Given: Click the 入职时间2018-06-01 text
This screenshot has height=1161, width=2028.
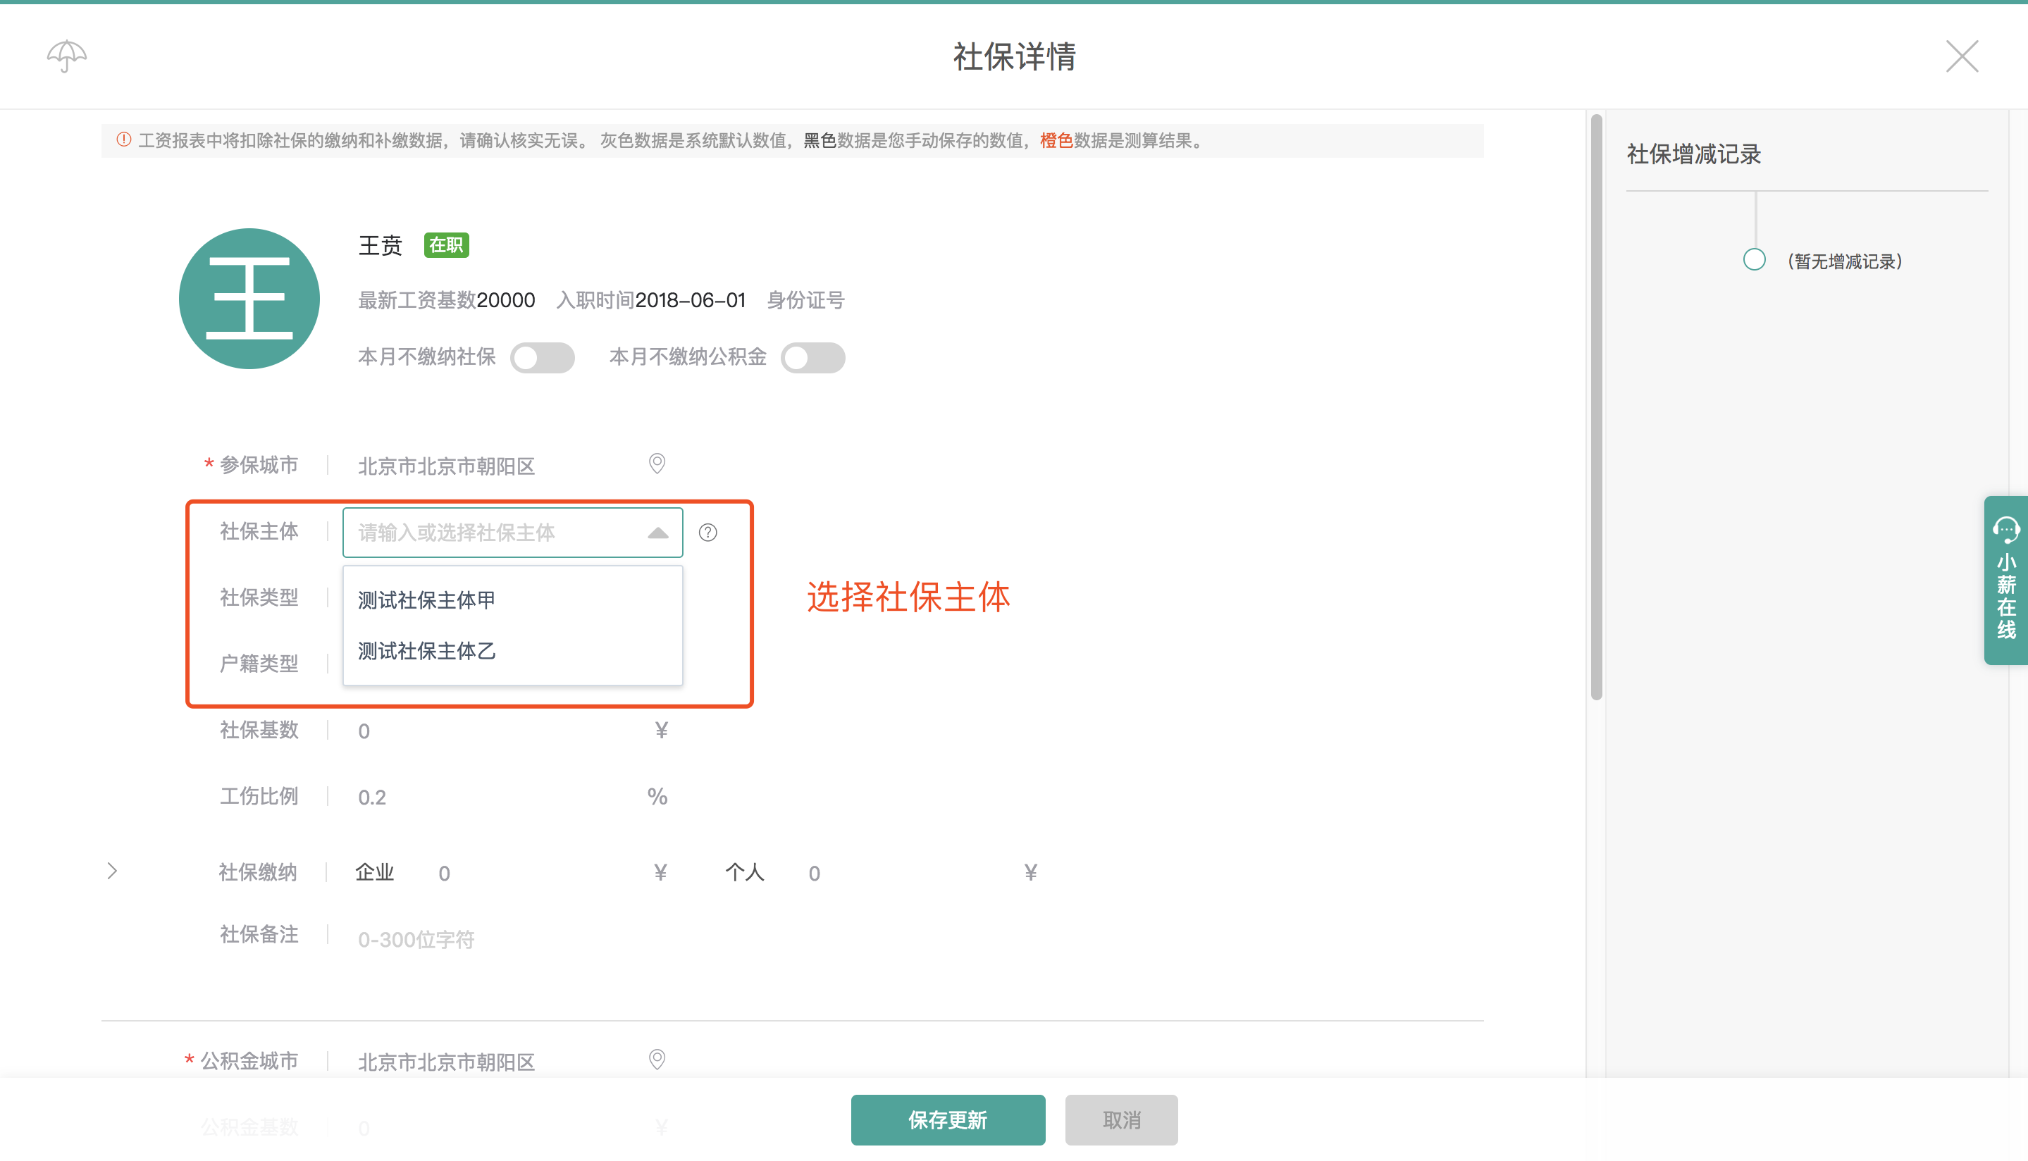Looking at the screenshot, I should (650, 301).
